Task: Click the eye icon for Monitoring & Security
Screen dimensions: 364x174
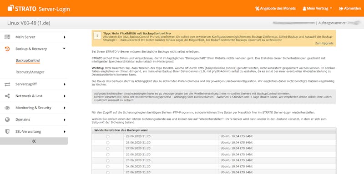Action: click(7, 108)
